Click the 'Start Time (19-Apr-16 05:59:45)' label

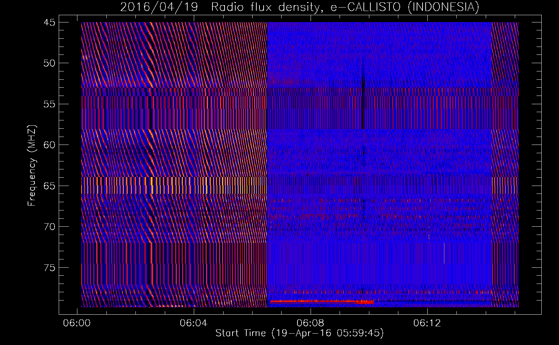pos(300,333)
